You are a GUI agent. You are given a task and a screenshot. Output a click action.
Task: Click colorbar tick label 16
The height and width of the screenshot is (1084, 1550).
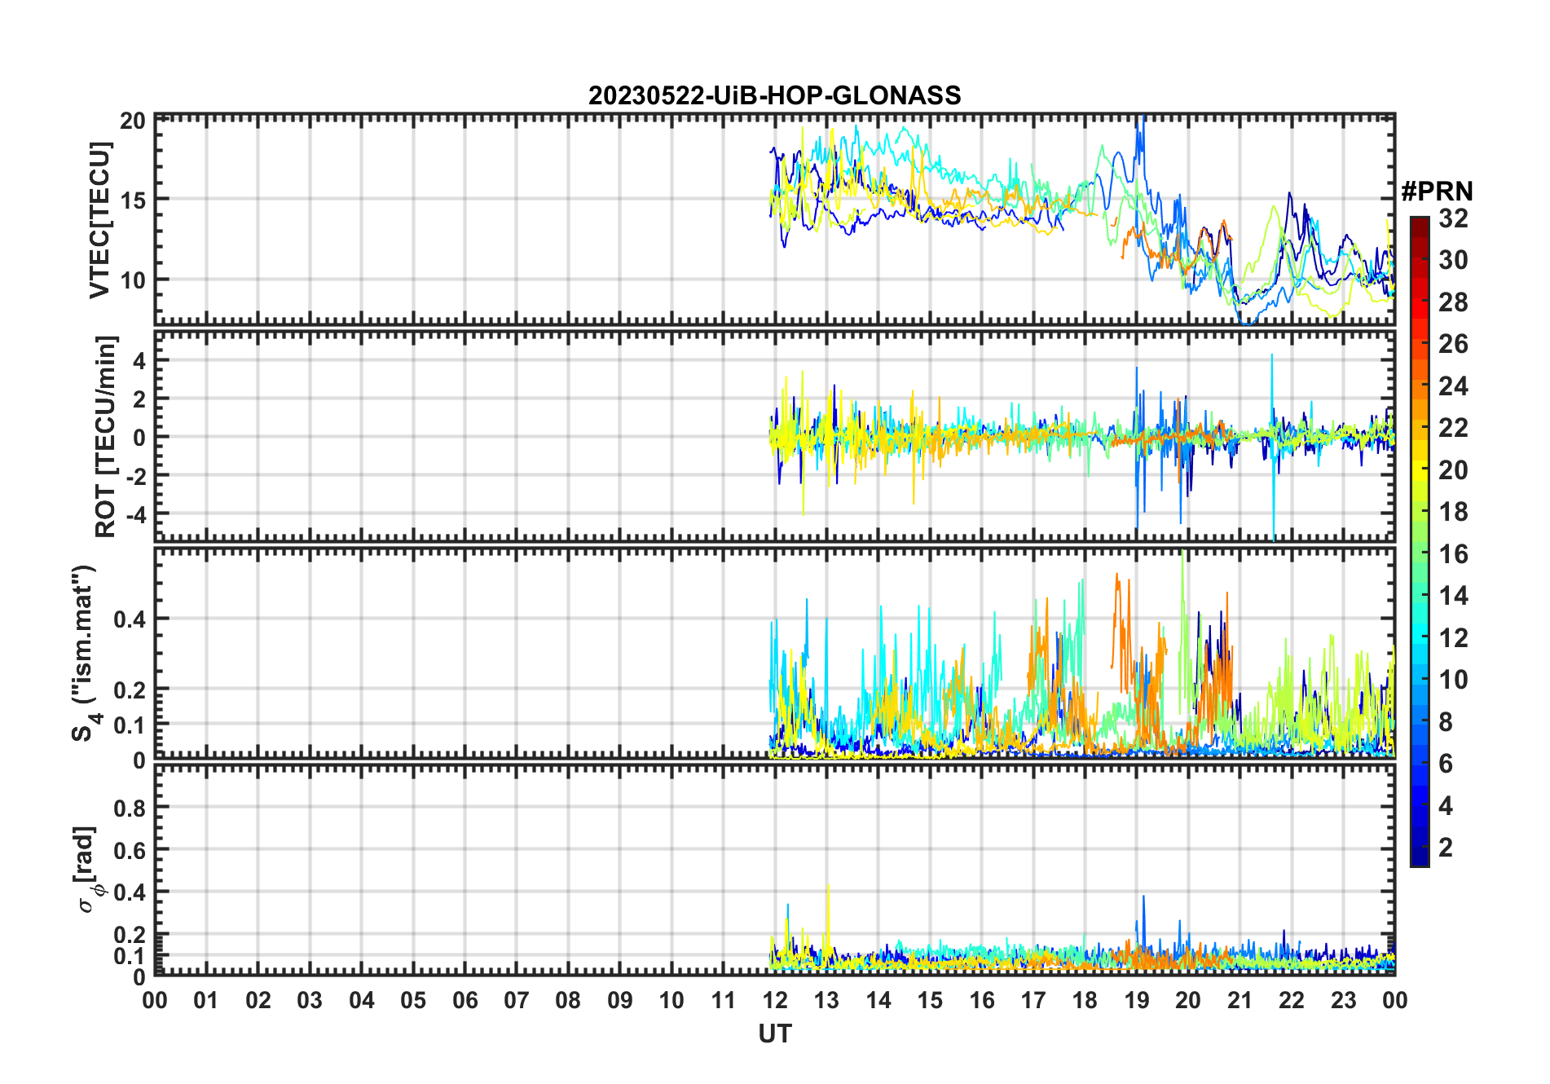click(x=1453, y=554)
